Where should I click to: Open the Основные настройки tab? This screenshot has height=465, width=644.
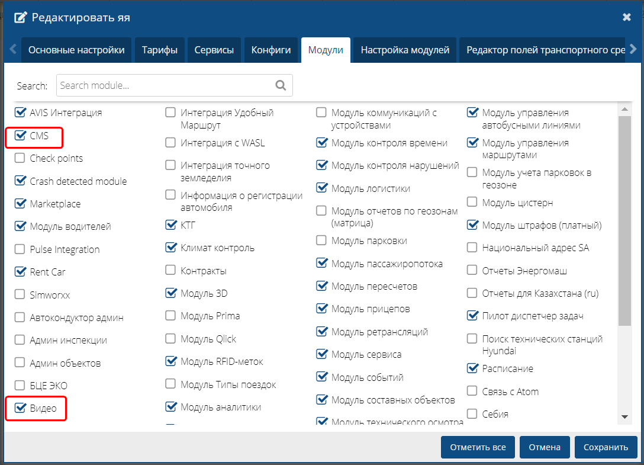pyautogui.click(x=76, y=50)
